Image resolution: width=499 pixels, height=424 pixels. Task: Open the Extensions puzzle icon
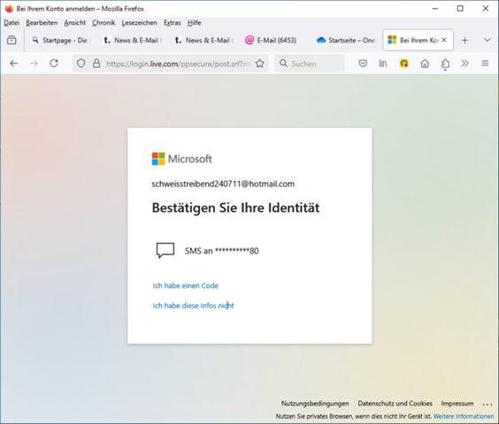445,64
